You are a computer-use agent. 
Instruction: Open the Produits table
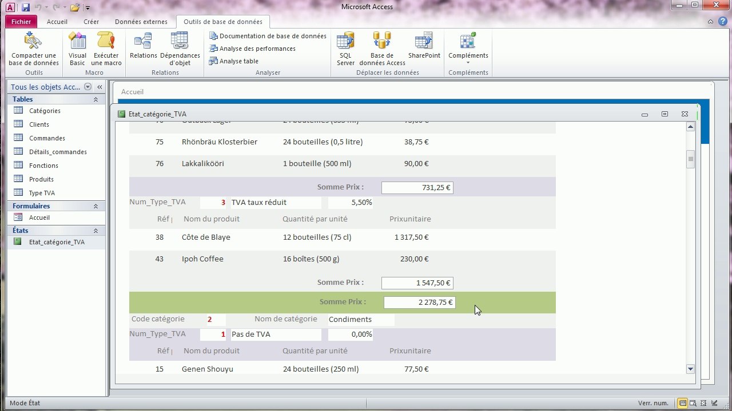[x=41, y=179]
